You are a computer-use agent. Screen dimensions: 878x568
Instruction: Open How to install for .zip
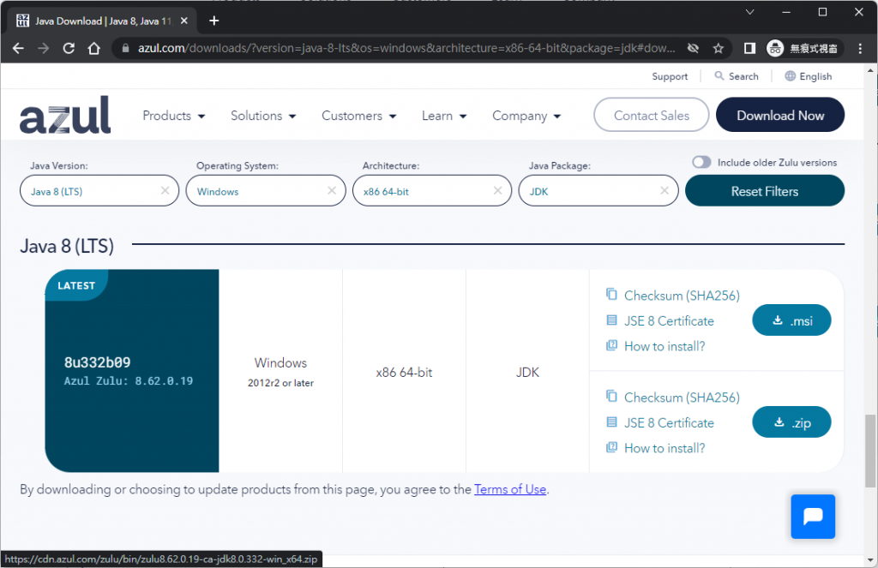point(665,448)
